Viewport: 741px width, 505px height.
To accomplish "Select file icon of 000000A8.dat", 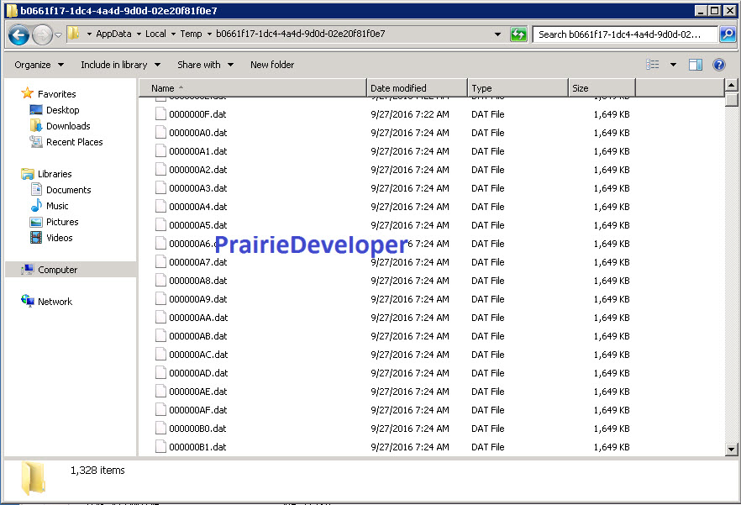I will (x=160, y=280).
